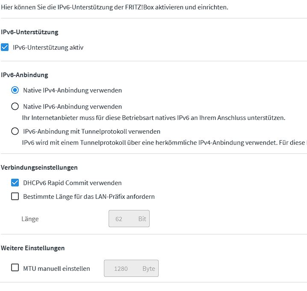
Task: Click the 'Native IPv6-Anbindung verwenden' label text
Action: [x=72, y=106]
